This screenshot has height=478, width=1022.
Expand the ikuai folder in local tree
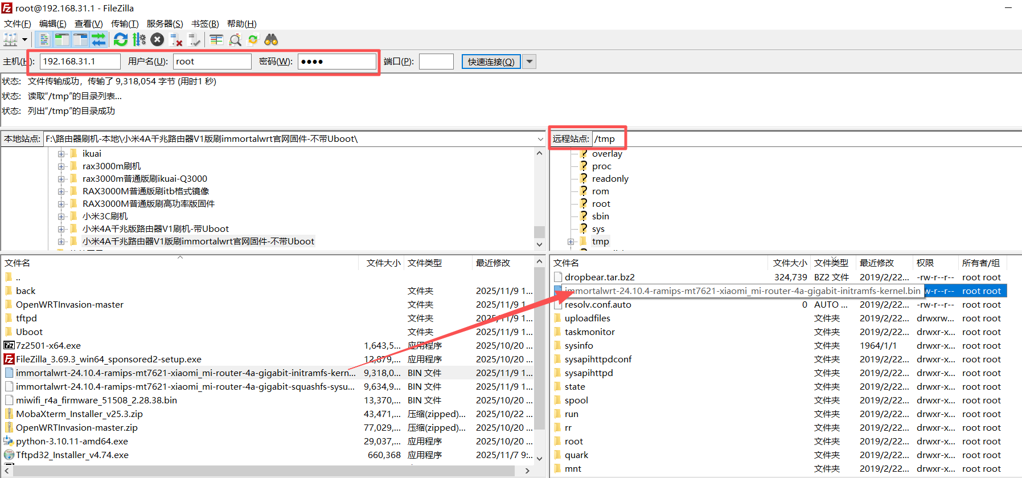[61, 154]
